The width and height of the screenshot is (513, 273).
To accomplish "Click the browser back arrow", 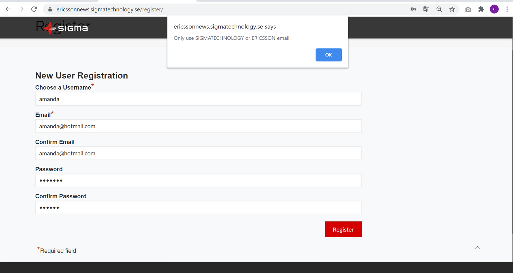I will (8, 9).
